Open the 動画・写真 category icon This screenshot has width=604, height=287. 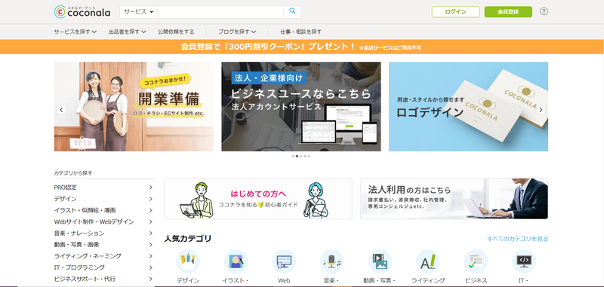[x=380, y=261]
